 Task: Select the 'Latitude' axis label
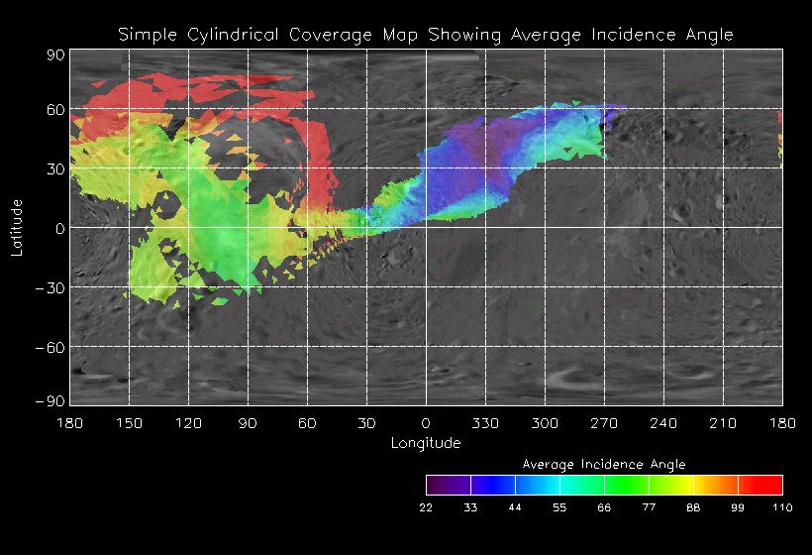17,228
